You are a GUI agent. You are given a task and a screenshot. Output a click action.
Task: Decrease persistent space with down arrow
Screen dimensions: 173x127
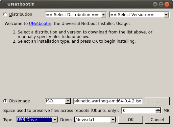tap(158, 112)
